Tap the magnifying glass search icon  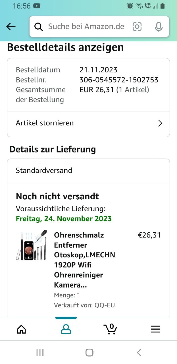[x=38, y=27]
